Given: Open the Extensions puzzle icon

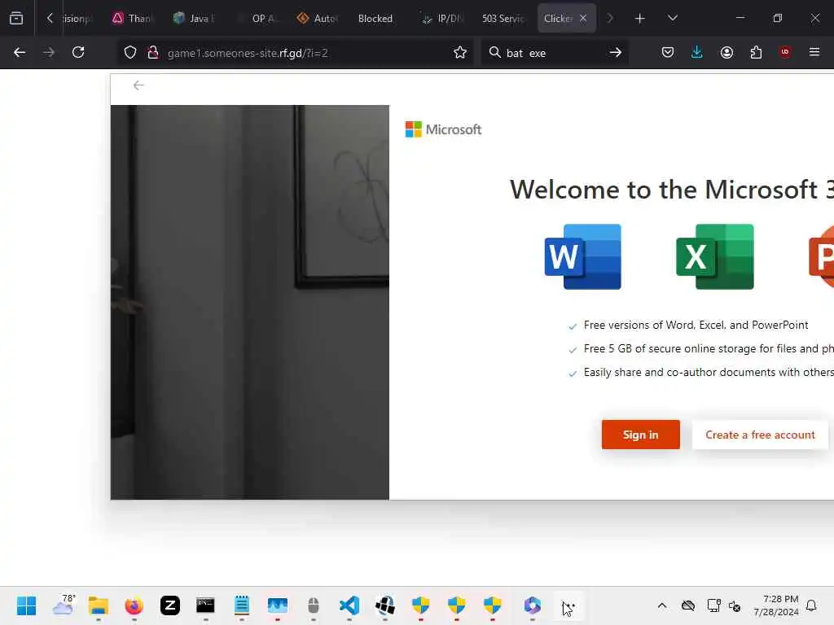Looking at the screenshot, I should (756, 52).
